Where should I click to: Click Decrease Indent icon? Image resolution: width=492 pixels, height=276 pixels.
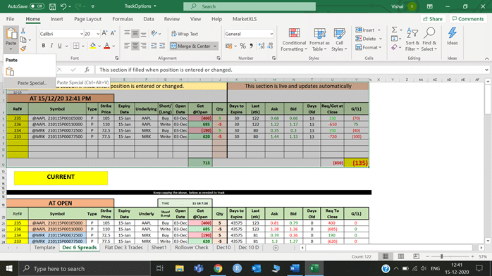pos(154,46)
